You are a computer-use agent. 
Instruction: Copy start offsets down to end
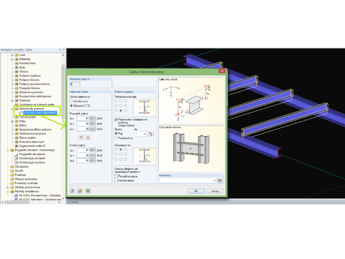tap(81, 137)
